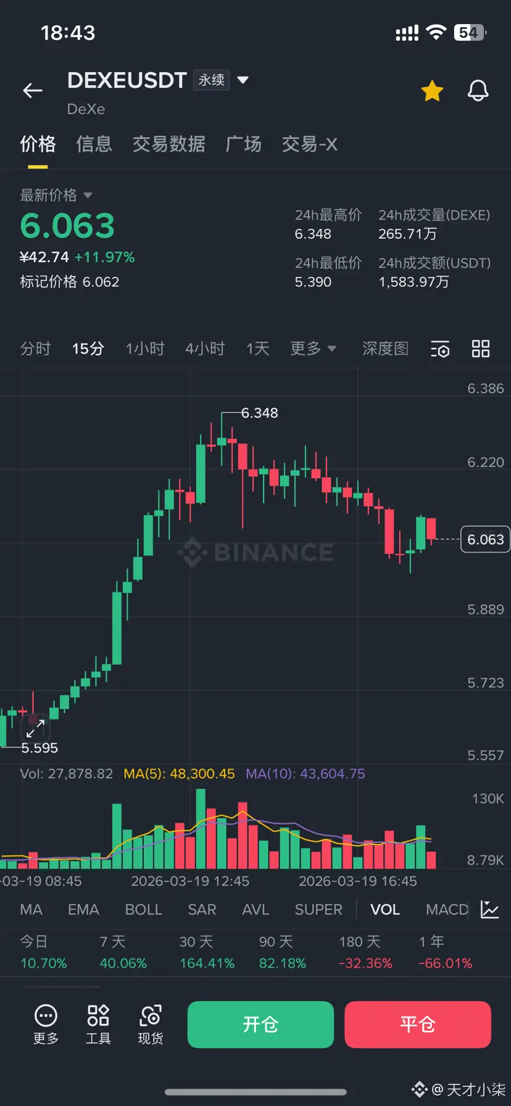Switch to 现货 spot trading icon

[x=151, y=1025]
